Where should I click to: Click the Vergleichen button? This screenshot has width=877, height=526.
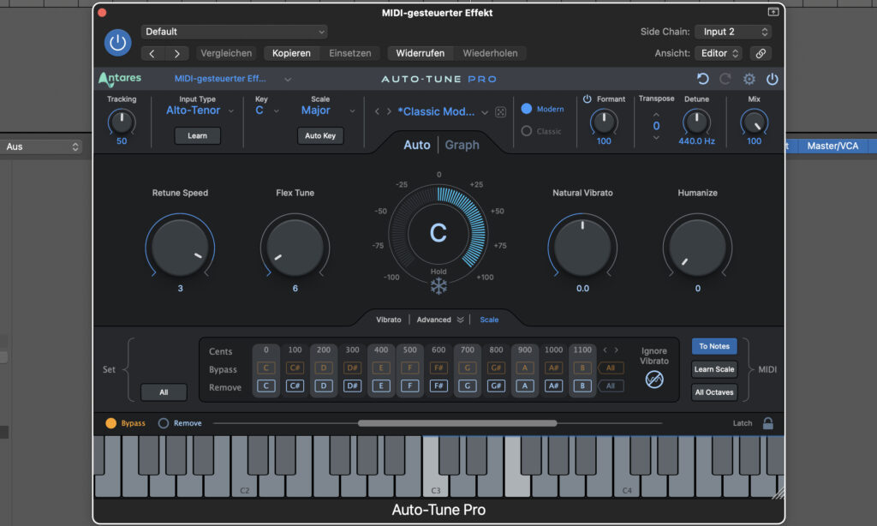point(226,53)
